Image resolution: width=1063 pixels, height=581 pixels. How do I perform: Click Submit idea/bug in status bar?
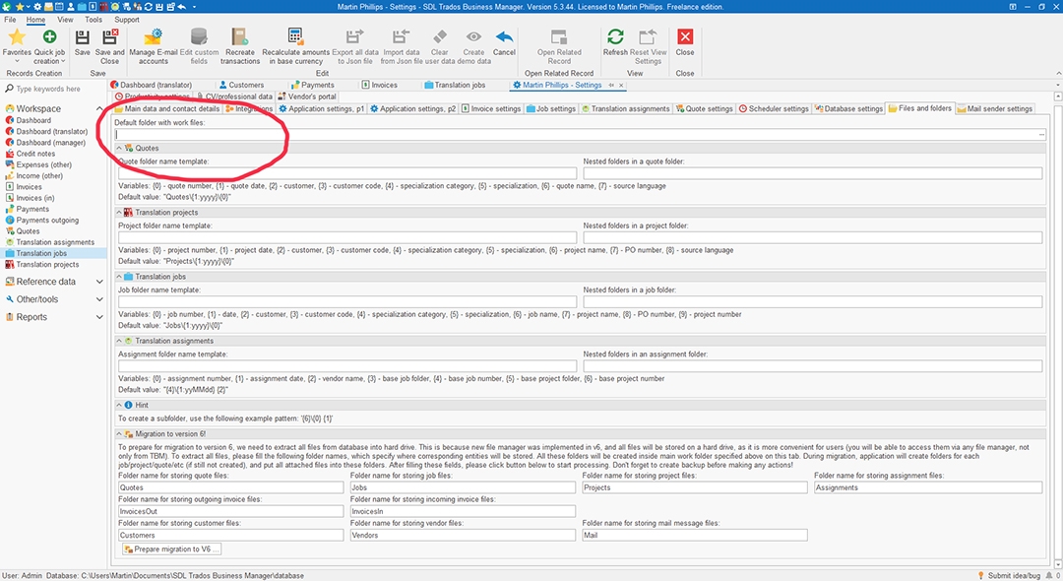[x=1009, y=575]
